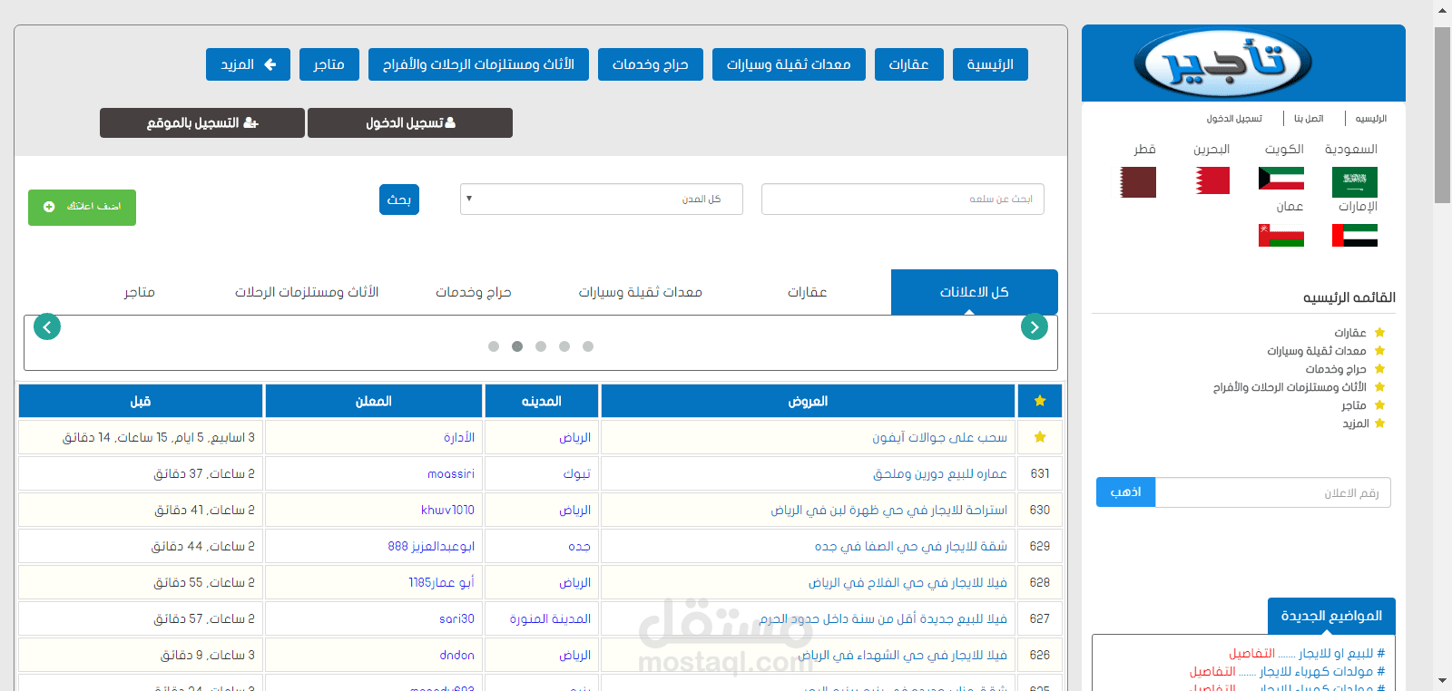Select the Kuwait flag
This screenshot has height=691, width=1452.
(1280, 179)
